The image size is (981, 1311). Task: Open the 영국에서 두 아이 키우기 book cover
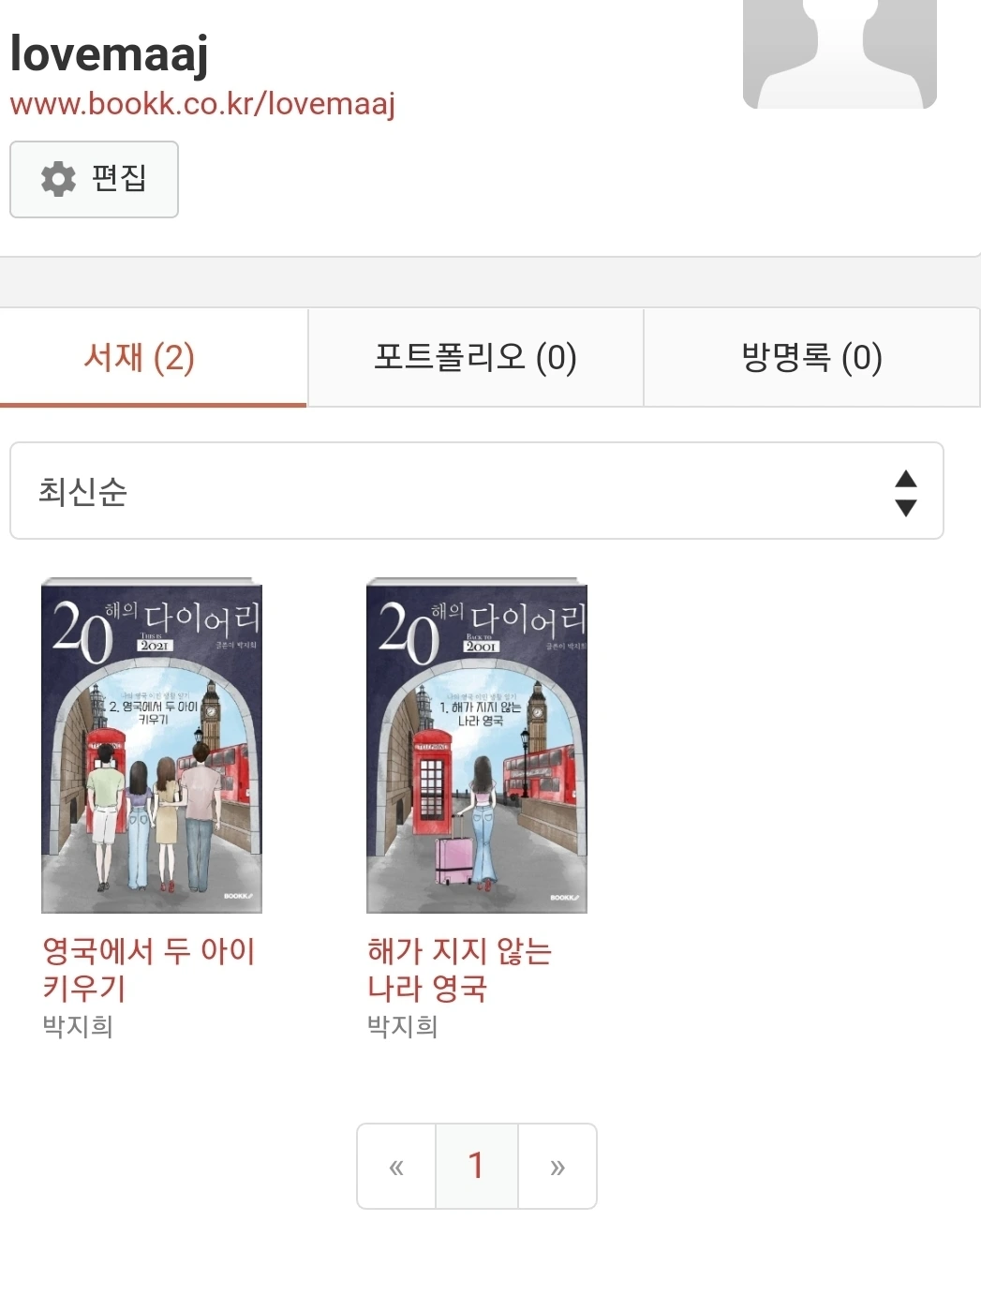click(152, 745)
